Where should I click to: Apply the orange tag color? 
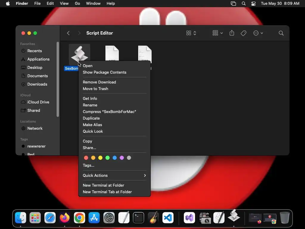[93, 158]
